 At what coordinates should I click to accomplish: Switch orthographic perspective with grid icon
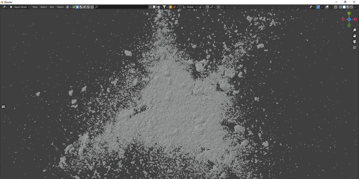(x=355, y=47)
